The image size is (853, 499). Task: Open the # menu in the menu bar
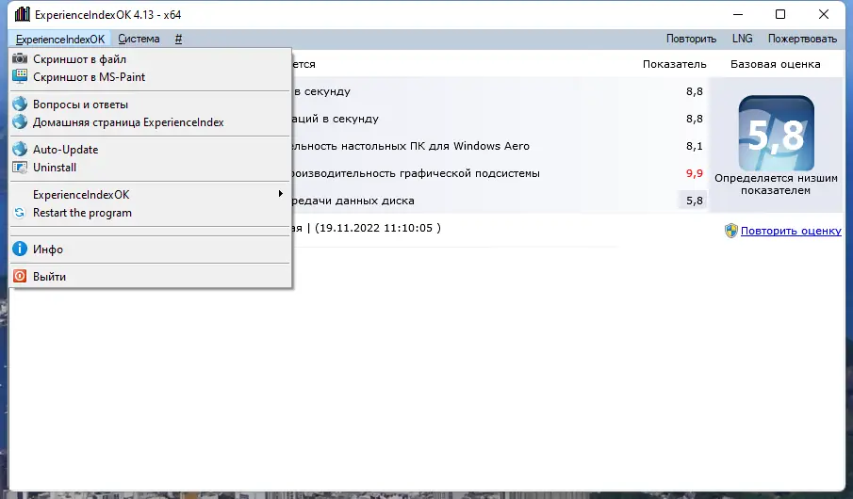pyautogui.click(x=178, y=40)
